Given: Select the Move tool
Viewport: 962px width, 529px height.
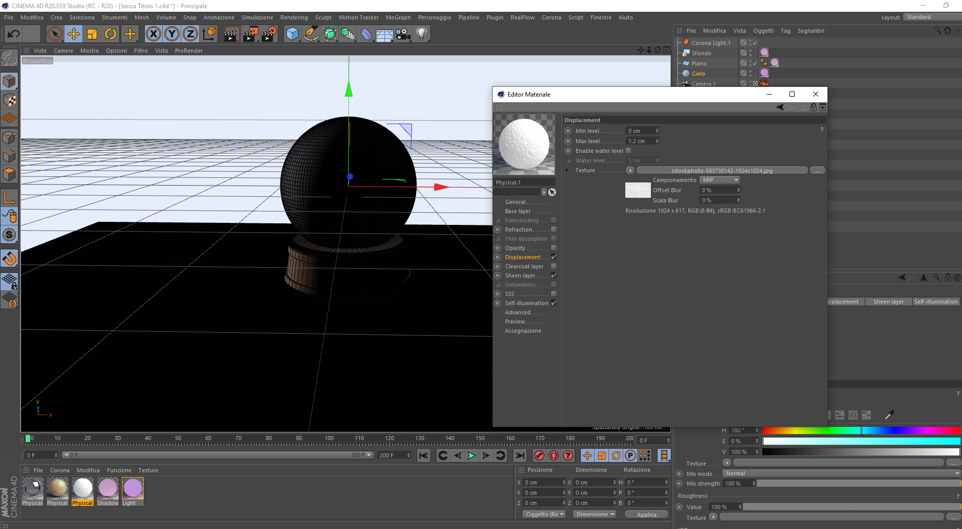Looking at the screenshot, I should tap(74, 34).
